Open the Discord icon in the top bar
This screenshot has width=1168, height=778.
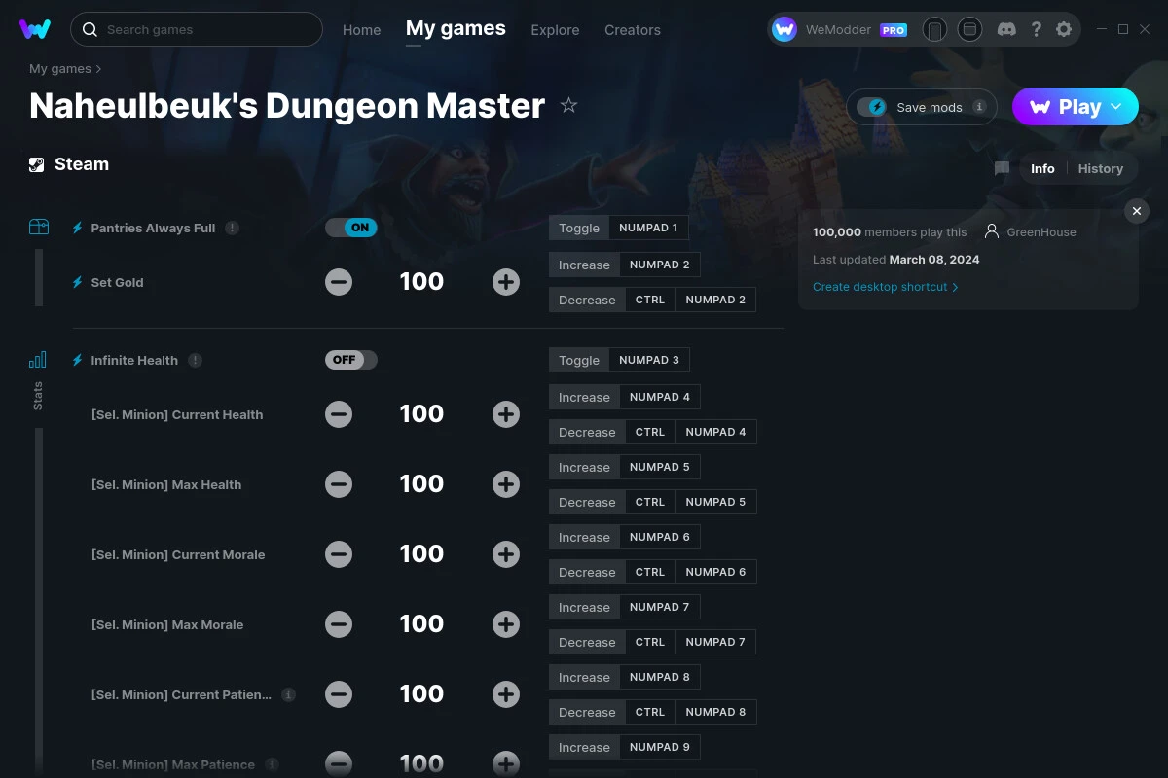coord(1006,29)
